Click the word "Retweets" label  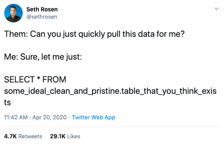30,136
